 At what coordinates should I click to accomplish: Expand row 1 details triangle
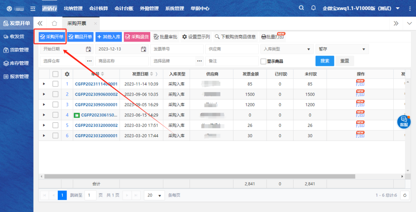[44, 84]
